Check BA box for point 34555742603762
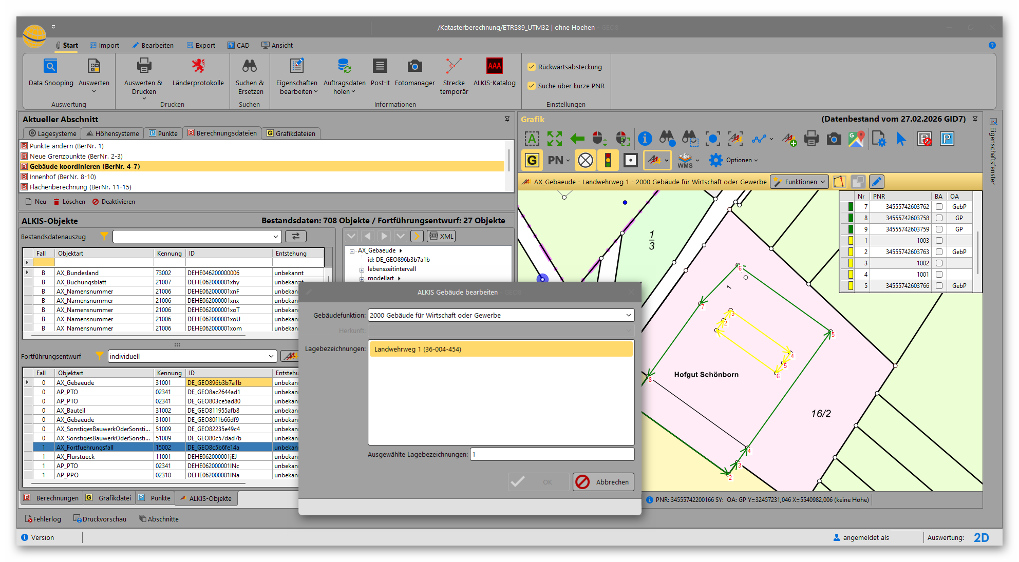 939,207
